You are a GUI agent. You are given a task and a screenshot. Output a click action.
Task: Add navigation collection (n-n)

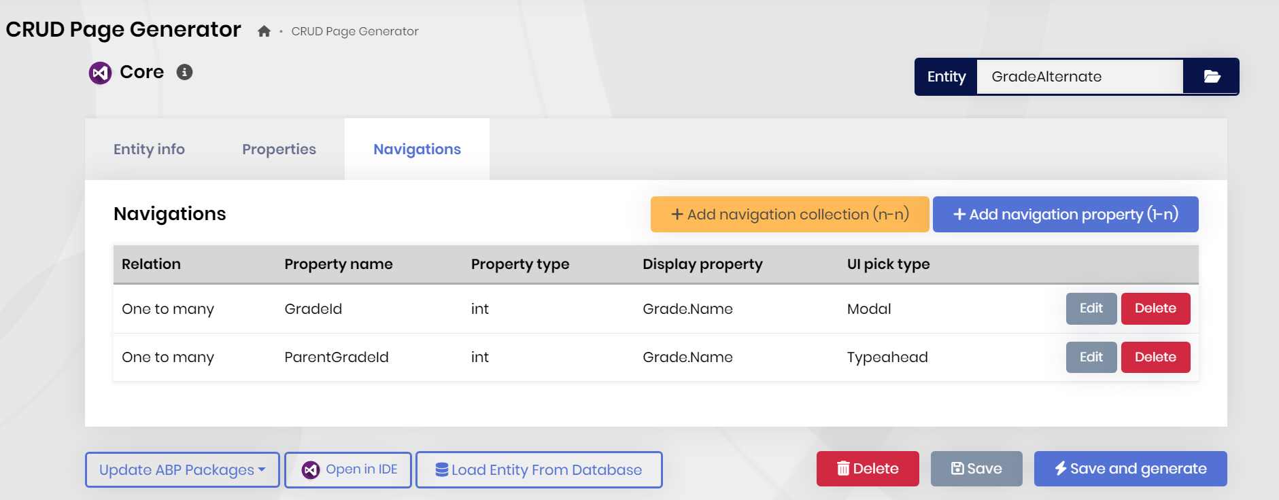[x=789, y=215]
